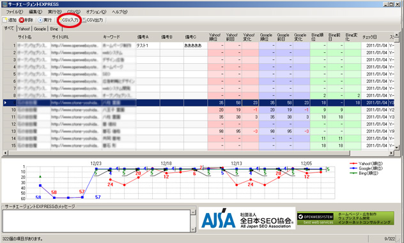The width and height of the screenshot is (404, 243).
Task: Open the オプション(O) menu
Action: pos(96,12)
